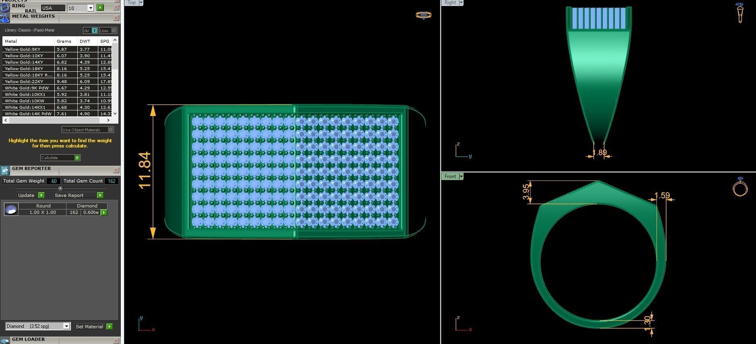Image resolution: width=756 pixels, height=344 pixels.
Task: Click the Set Material button
Action: tap(90, 326)
